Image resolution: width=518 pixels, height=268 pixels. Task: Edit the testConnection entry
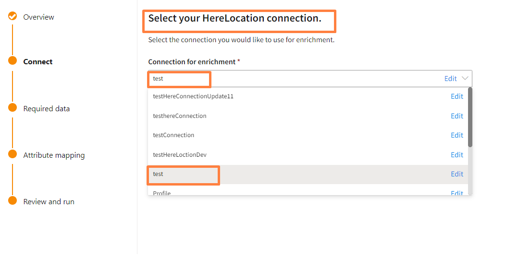(456, 135)
